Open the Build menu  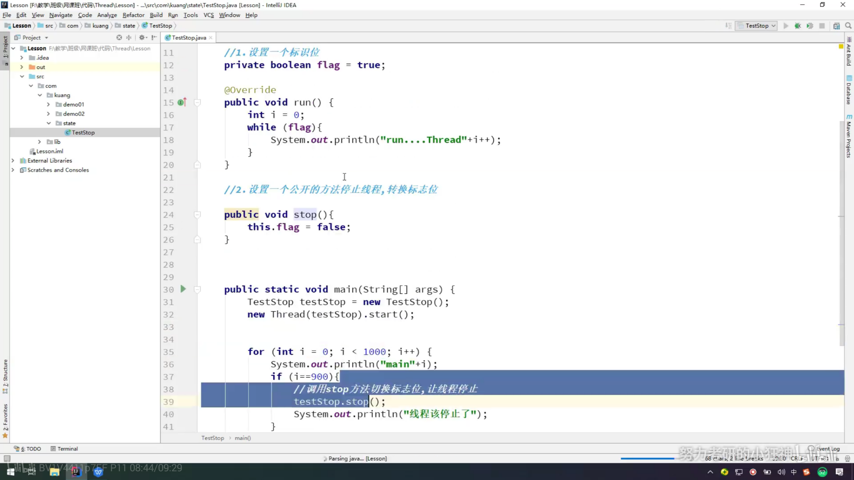156,15
